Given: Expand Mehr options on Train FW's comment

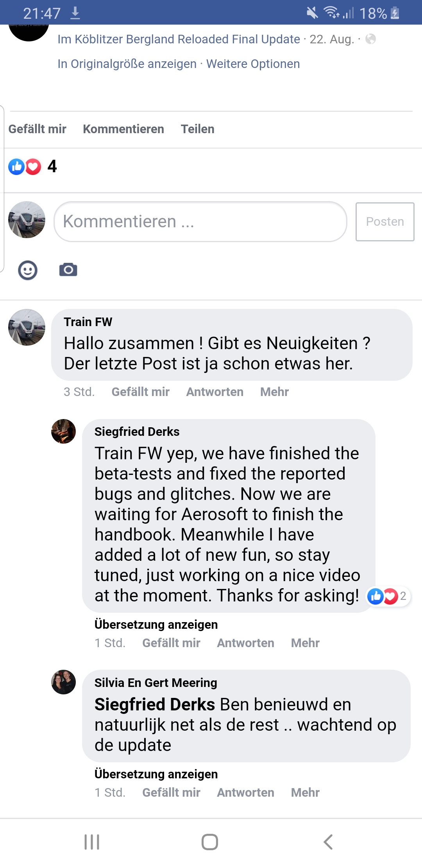Looking at the screenshot, I should click(x=274, y=392).
